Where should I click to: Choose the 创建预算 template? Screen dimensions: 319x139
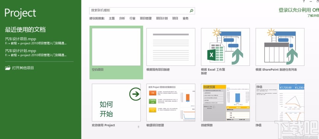click(225, 103)
